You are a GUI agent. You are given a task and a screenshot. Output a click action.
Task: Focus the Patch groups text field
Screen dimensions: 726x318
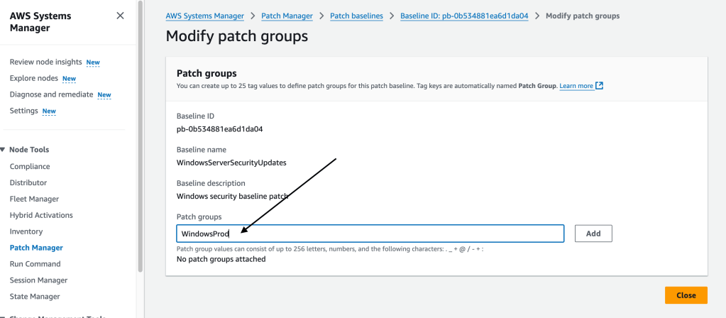[369, 234]
